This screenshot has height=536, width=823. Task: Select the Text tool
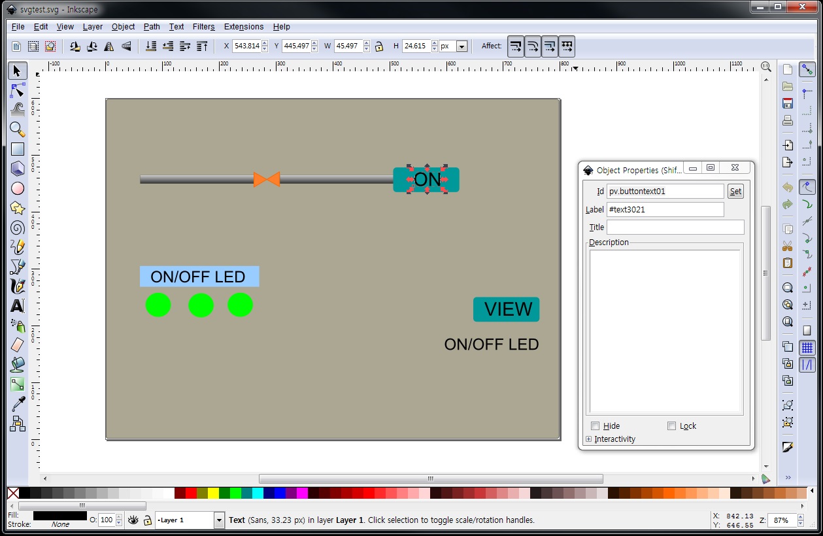click(x=17, y=305)
